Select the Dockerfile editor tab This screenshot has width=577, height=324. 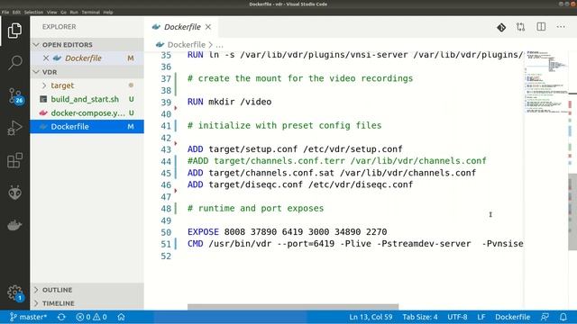[x=182, y=27]
